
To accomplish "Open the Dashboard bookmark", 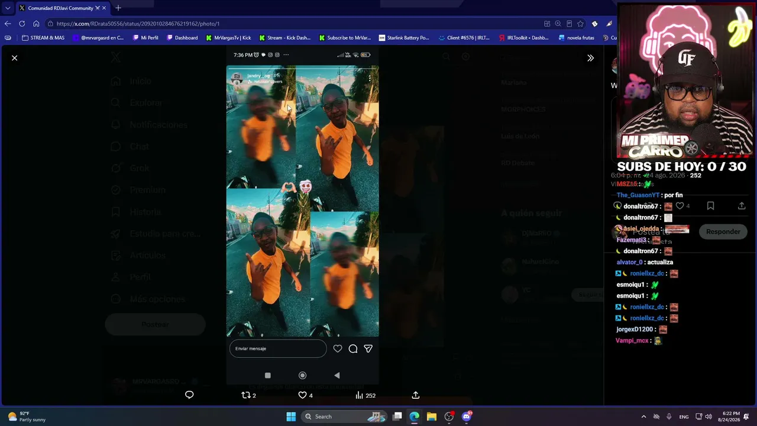I will (x=182, y=38).
